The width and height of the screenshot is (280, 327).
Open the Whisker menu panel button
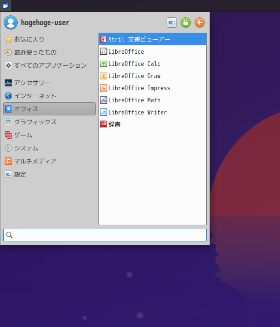coord(6,6)
